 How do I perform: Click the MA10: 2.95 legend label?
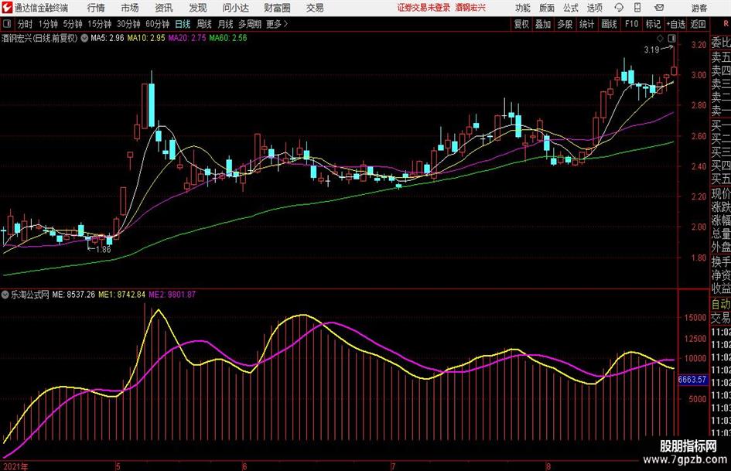click(x=146, y=38)
